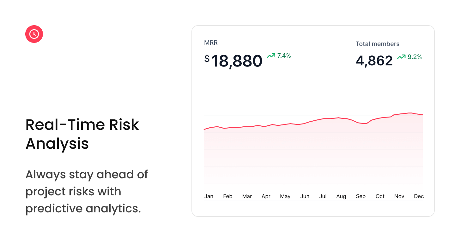Image resolution: width=460 pixels, height=242 pixels.
Task: Select the MRR label
Action: tap(211, 43)
